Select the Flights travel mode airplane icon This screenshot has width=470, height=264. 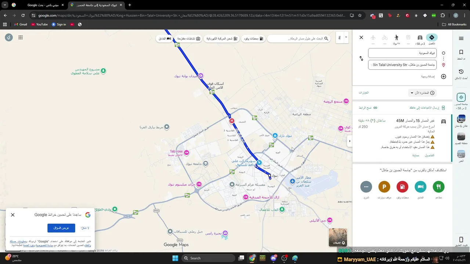tap(373, 37)
